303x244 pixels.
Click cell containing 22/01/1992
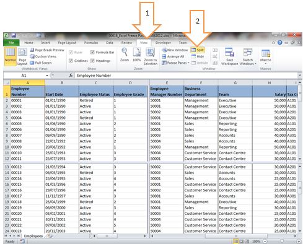pos(62,141)
